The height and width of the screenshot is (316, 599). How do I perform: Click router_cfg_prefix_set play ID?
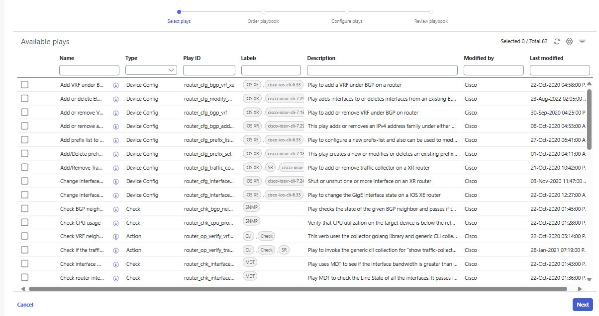(x=208, y=154)
